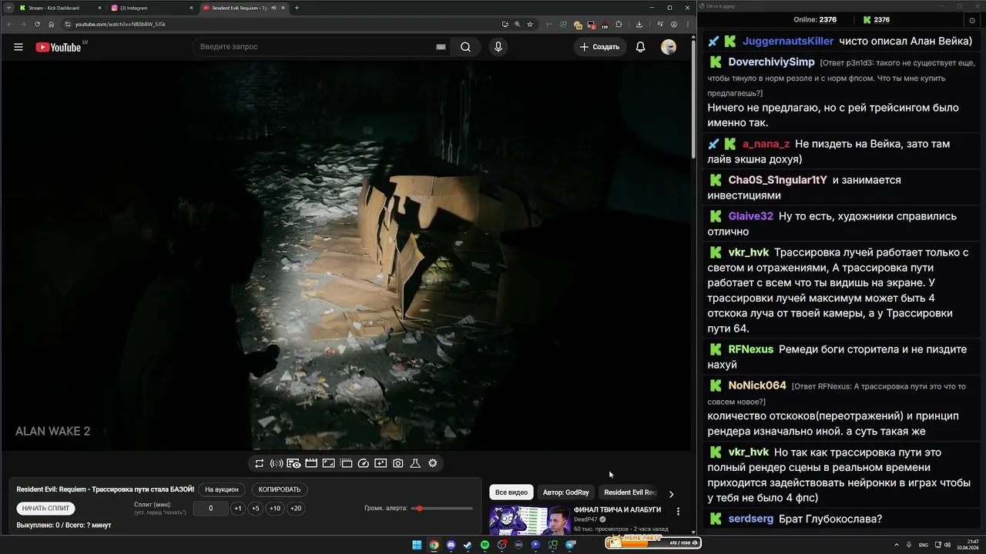Viewport: 986px width, 554px height.
Task: Bookmark this page with the star icon
Action: pyautogui.click(x=530, y=24)
